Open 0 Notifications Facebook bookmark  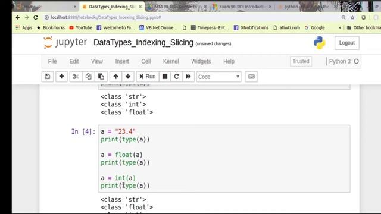tap(251, 28)
